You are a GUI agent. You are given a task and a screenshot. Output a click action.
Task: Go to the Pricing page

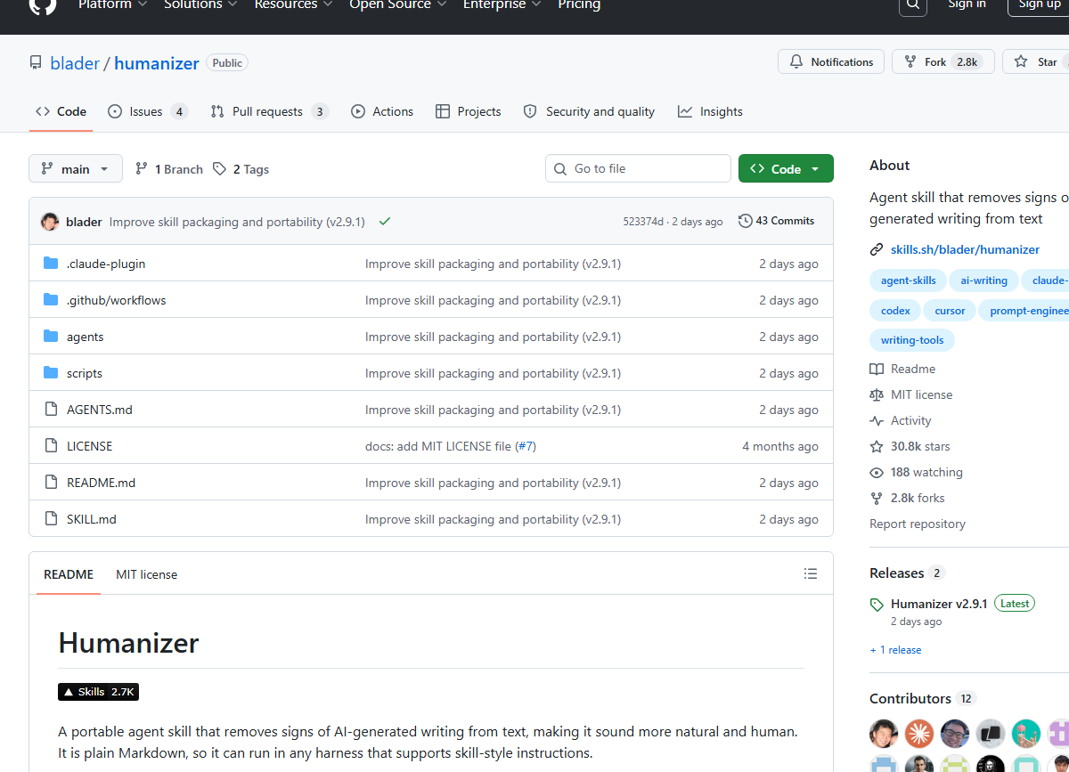coord(579,4)
